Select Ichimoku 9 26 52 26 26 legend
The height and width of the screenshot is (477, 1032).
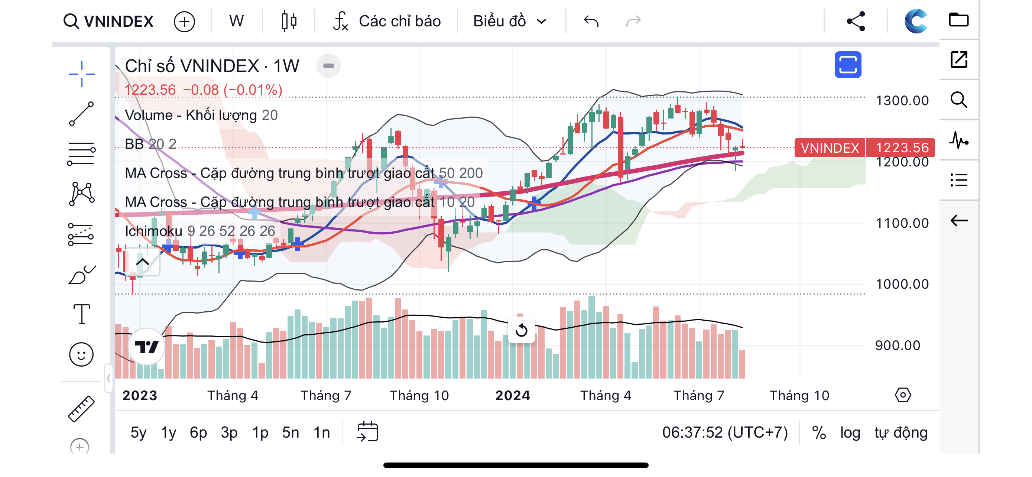pyautogui.click(x=200, y=231)
